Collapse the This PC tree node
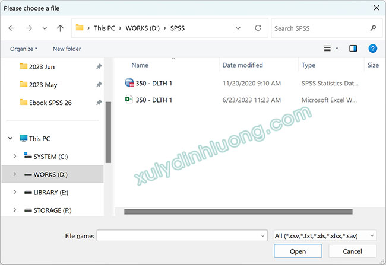The image size is (386, 265). (10, 138)
